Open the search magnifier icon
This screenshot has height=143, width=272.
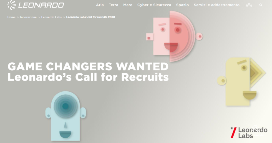point(261,5)
